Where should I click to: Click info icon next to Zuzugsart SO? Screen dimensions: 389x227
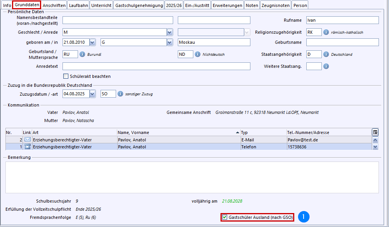tap(120, 94)
